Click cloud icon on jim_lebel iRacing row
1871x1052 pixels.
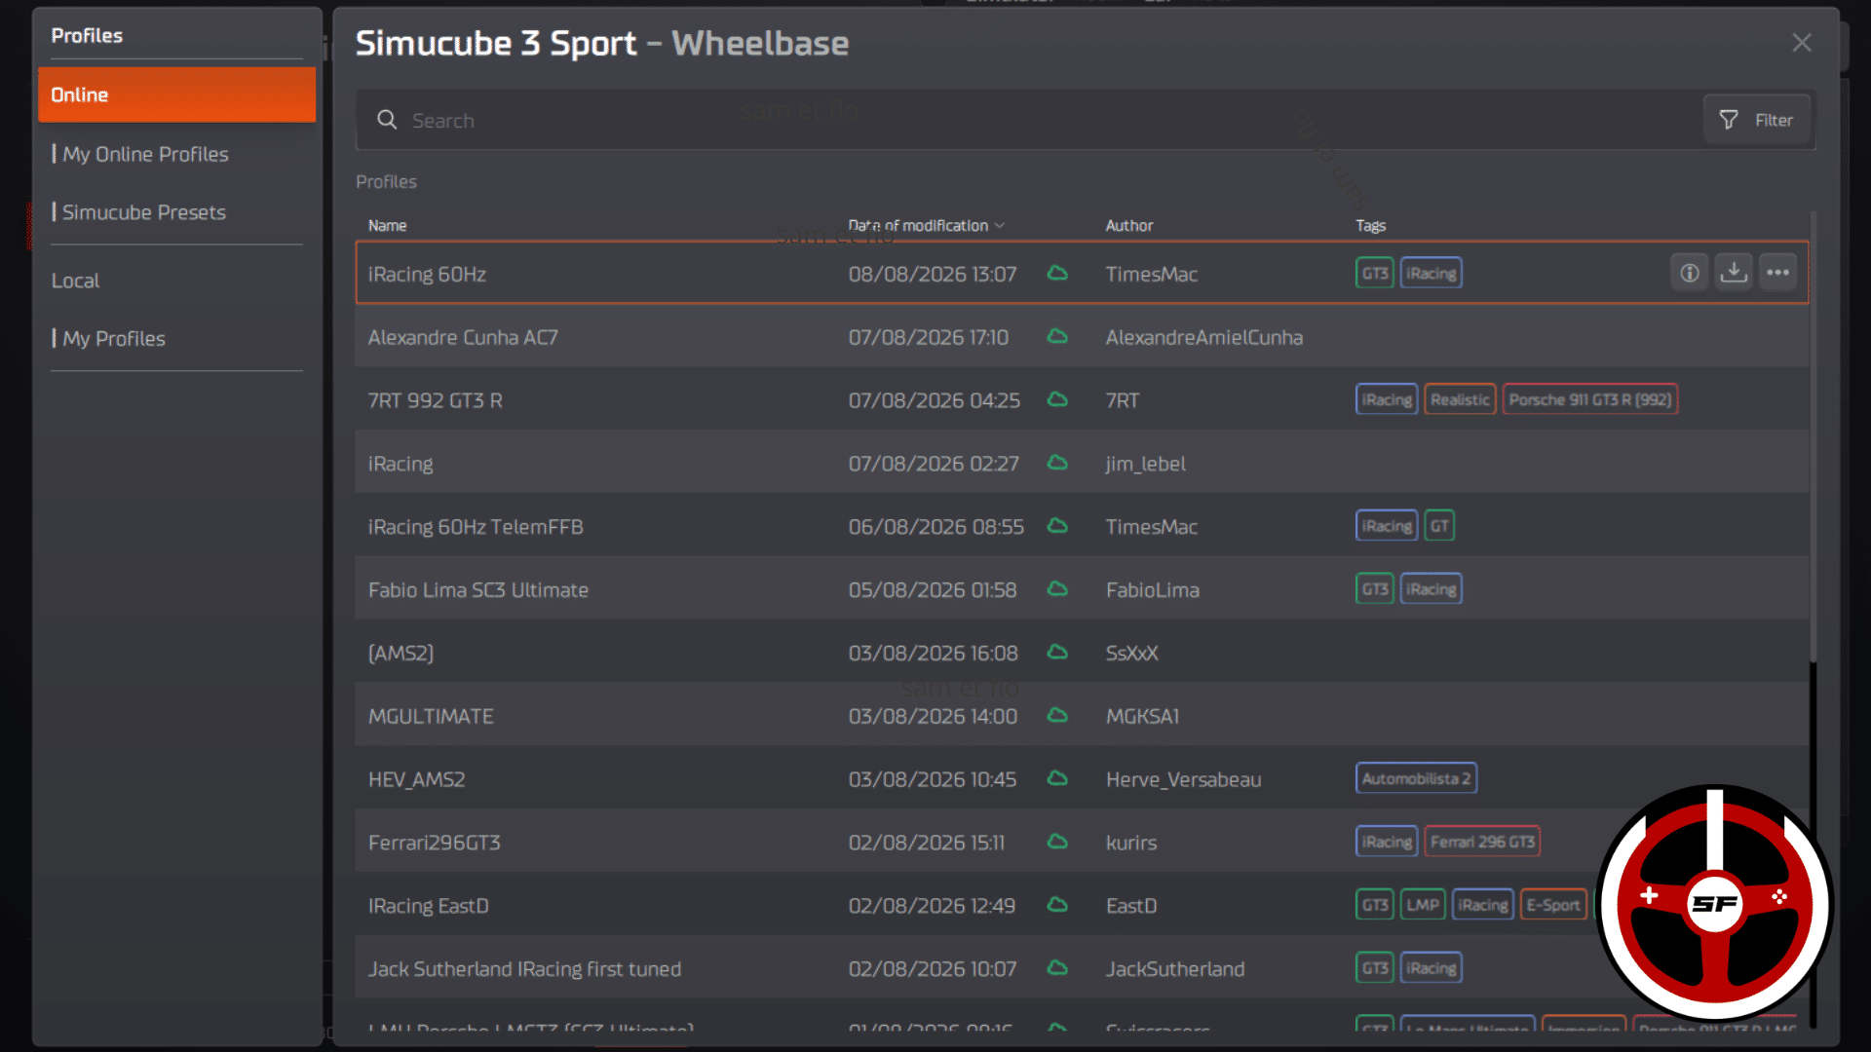1057,463
